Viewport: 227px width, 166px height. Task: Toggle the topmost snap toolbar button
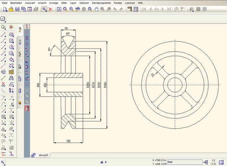click(x=27, y=26)
